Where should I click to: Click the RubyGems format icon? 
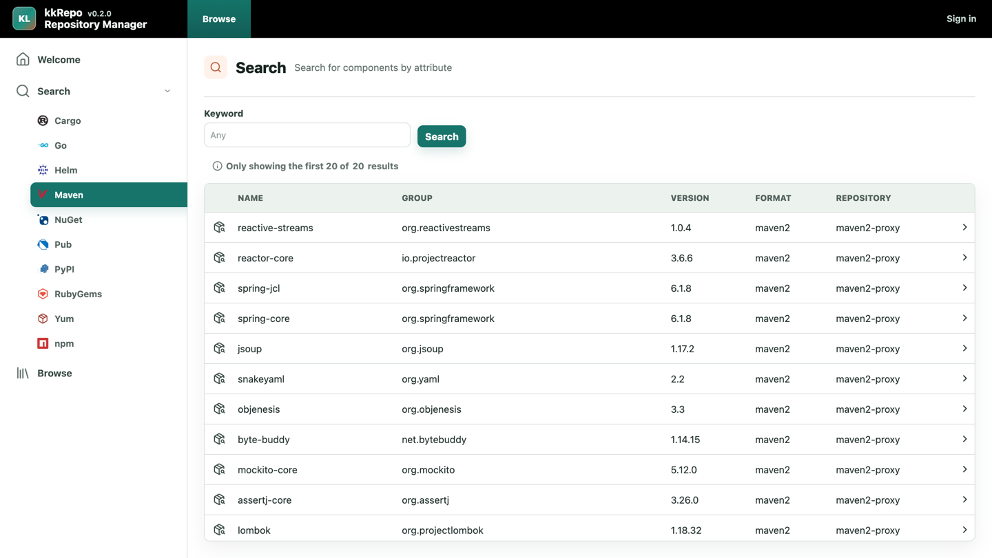(43, 294)
